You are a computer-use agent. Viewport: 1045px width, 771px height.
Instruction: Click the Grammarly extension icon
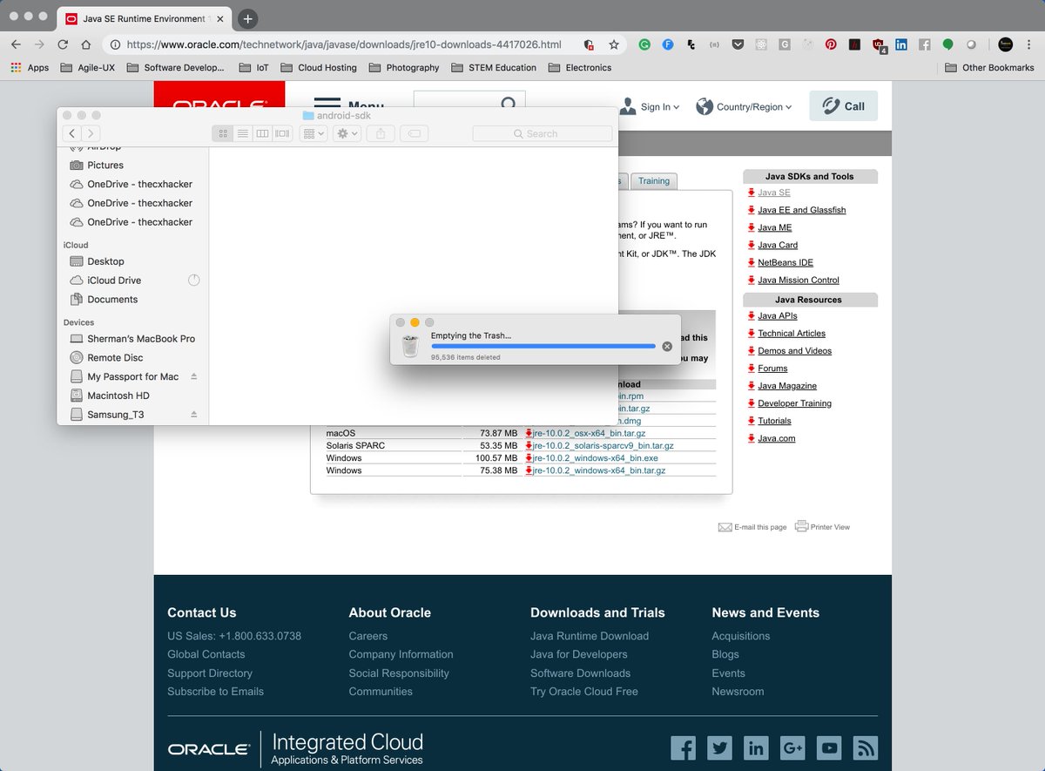(x=644, y=44)
